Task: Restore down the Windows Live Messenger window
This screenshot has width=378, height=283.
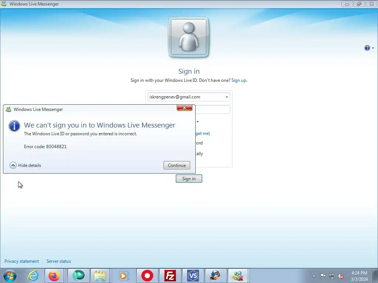Action: [359, 4]
